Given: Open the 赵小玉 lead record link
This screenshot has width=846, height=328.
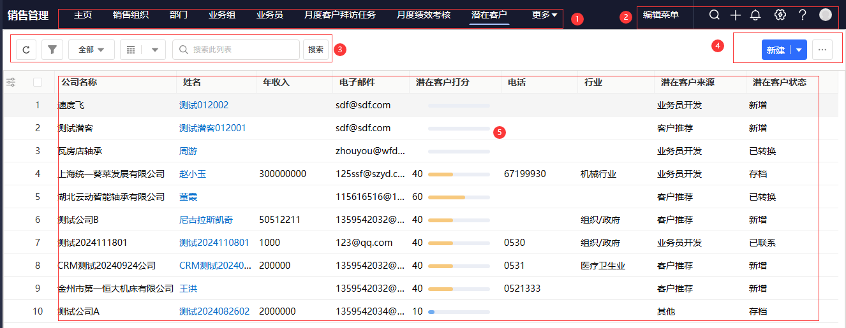Looking at the screenshot, I should click(193, 174).
